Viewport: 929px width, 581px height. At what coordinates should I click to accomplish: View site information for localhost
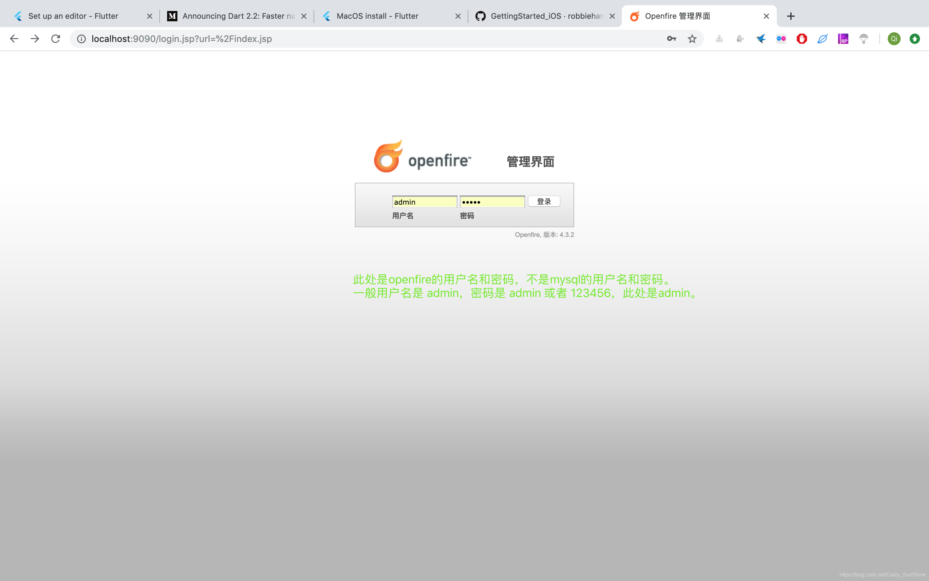[x=81, y=39]
